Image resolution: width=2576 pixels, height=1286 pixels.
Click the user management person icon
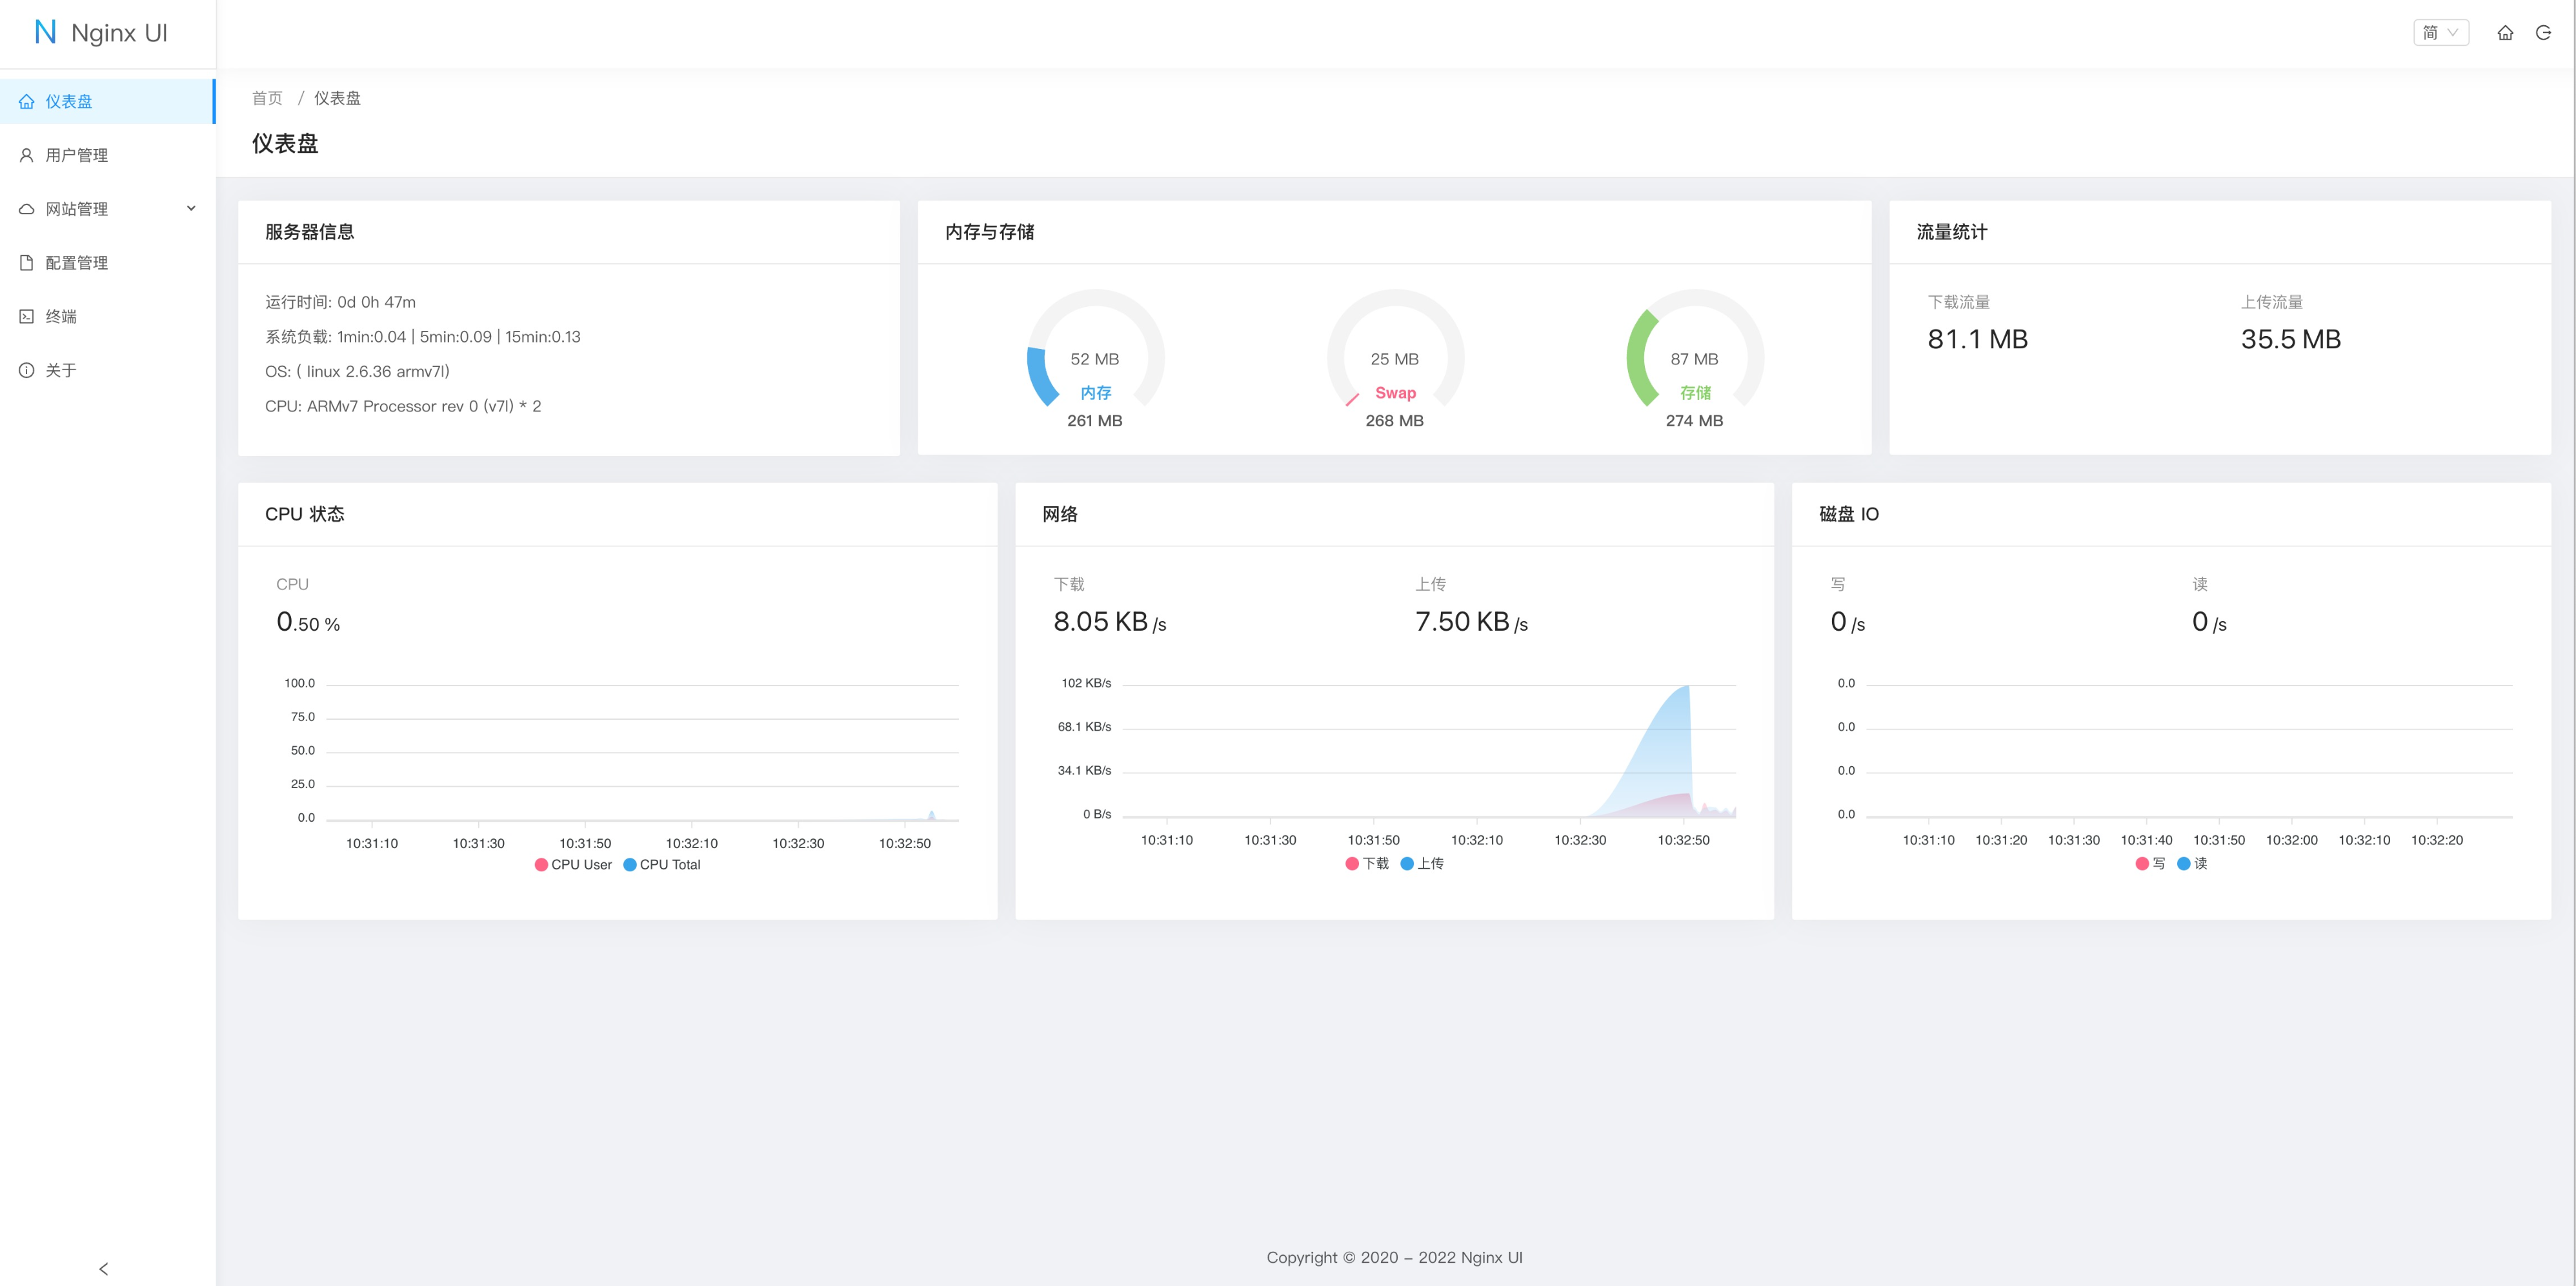point(27,155)
